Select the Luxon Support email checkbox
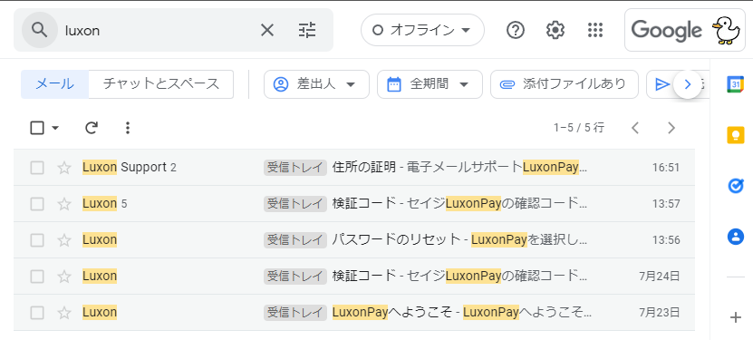Image resolution: width=753 pixels, height=340 pixels. [37, 168]
